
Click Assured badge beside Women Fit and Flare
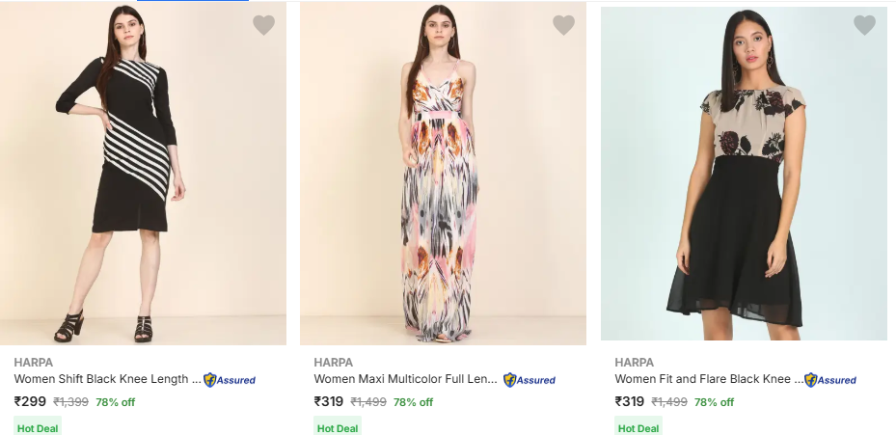coord(830,380)
